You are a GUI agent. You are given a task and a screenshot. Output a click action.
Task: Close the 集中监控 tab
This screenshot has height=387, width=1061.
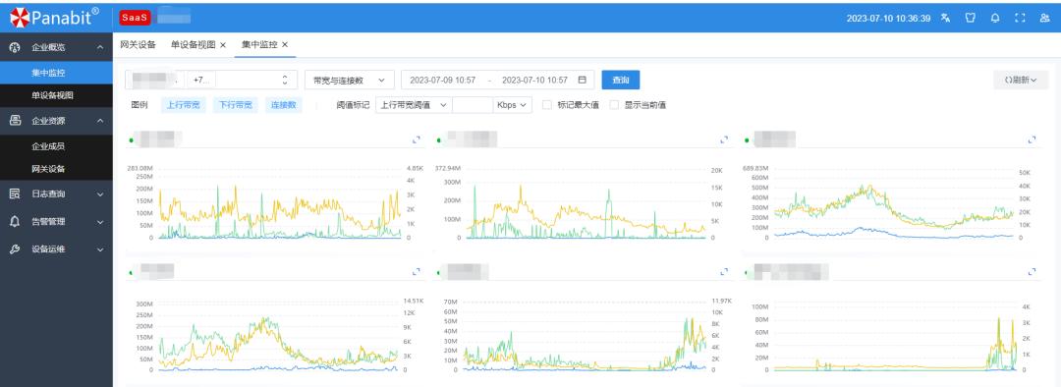tap(285, 44)
